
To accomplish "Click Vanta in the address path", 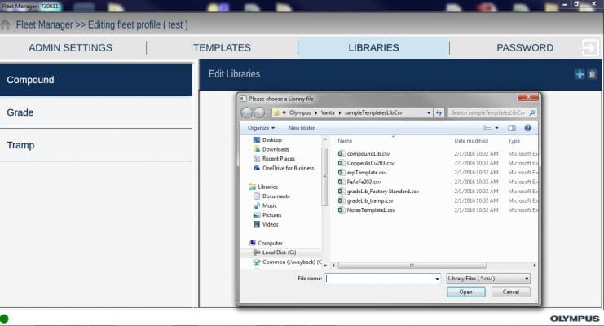I will click(328, 113).
